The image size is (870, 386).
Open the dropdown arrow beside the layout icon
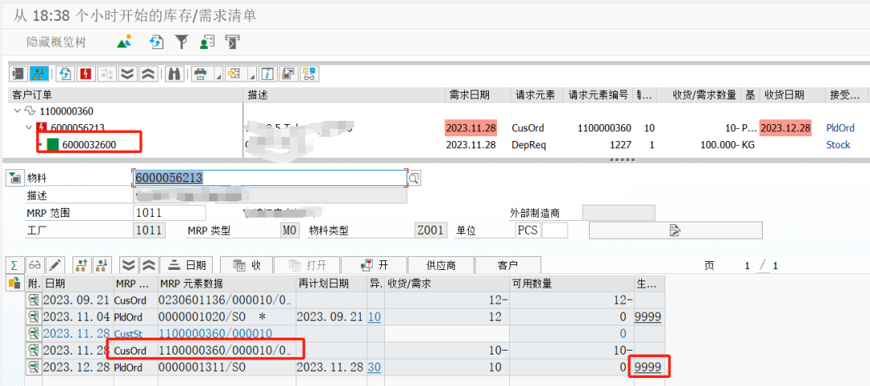tap(252, 75)
